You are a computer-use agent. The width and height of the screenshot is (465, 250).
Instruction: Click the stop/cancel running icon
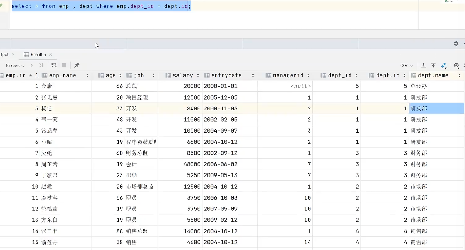(64, 65)
